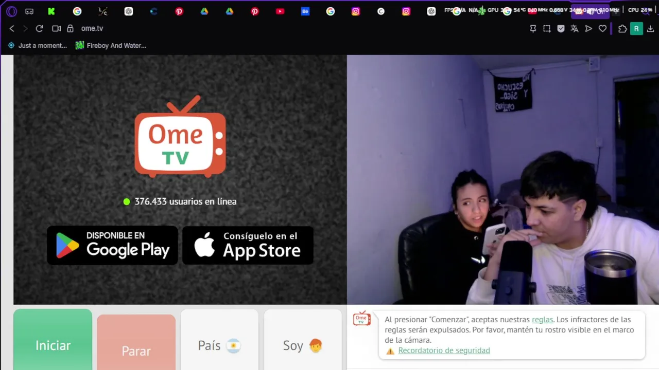The image size is (659, 370).
Task: Take a snapshot with the capture icon
Action: 547,29
